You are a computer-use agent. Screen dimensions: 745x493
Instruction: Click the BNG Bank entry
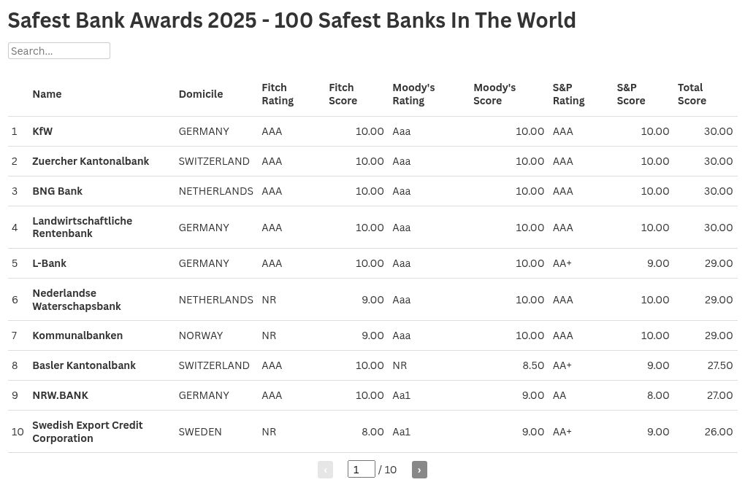(x=57, y=191)
